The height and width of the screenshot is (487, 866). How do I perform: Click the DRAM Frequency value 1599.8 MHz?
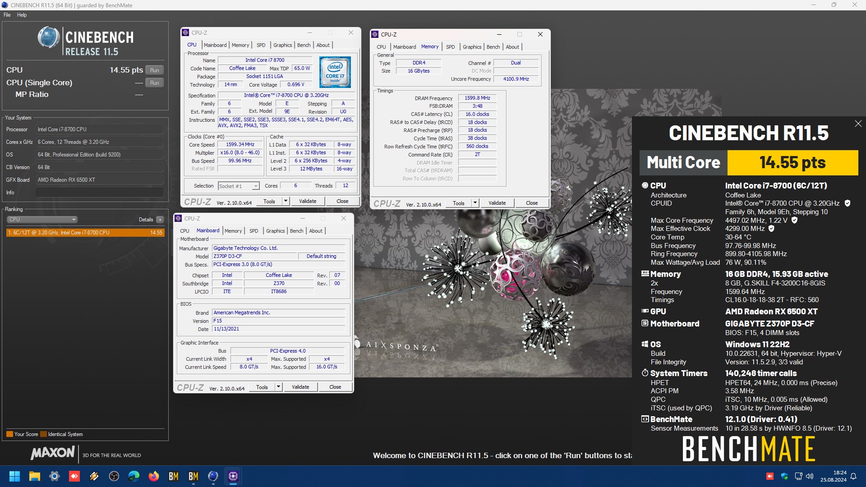pyautogui.click(x=477, y=98)
